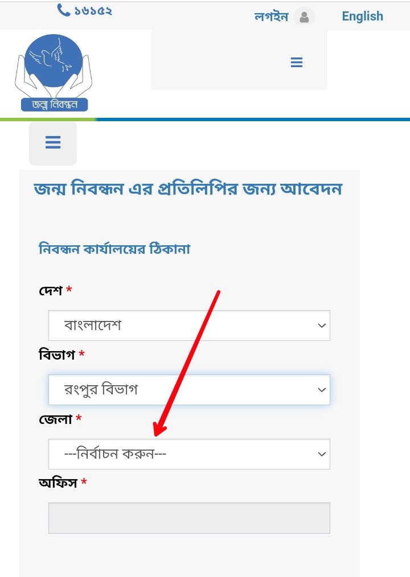Switch language to English

coord(363,17)
